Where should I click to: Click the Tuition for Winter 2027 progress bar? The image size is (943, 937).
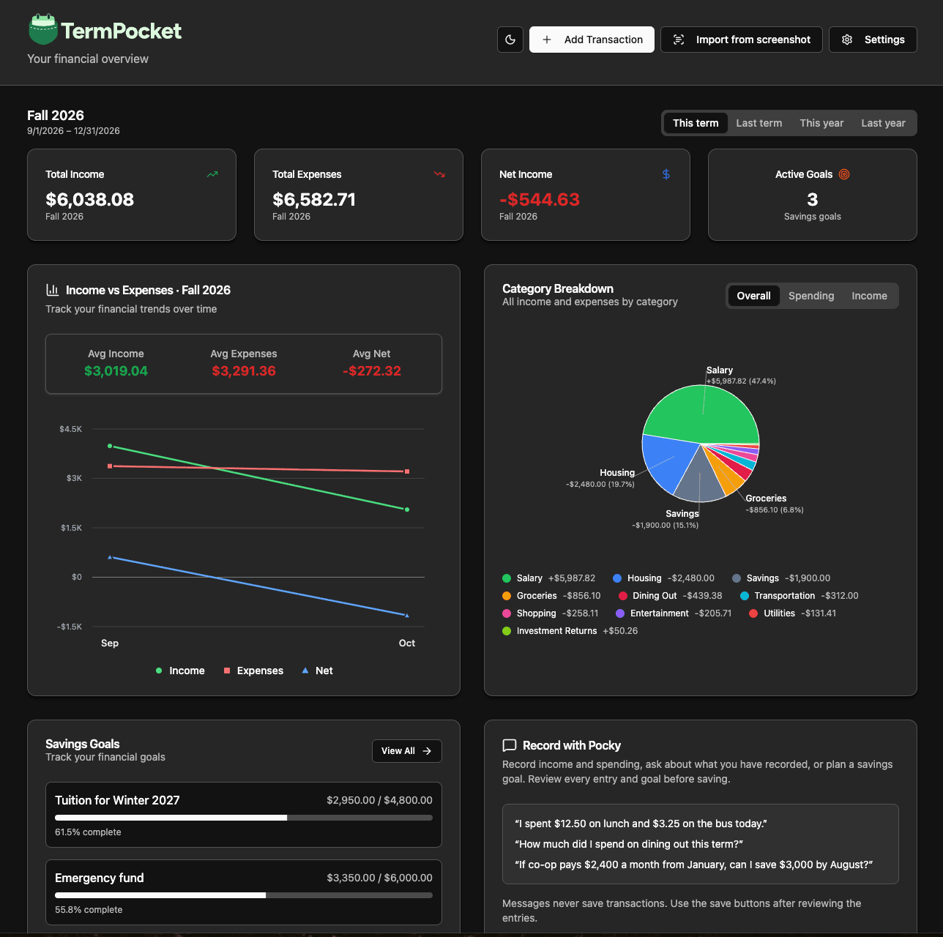244,818
